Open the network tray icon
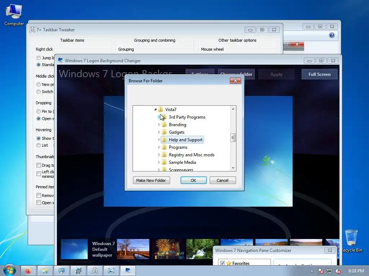Image resolution: width=369 pixels, height=276 pixels. 329,271
